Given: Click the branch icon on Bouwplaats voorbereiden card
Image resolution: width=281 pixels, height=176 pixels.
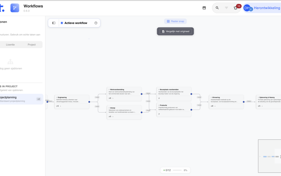Looking at the screenshot, I should point(159,98).
